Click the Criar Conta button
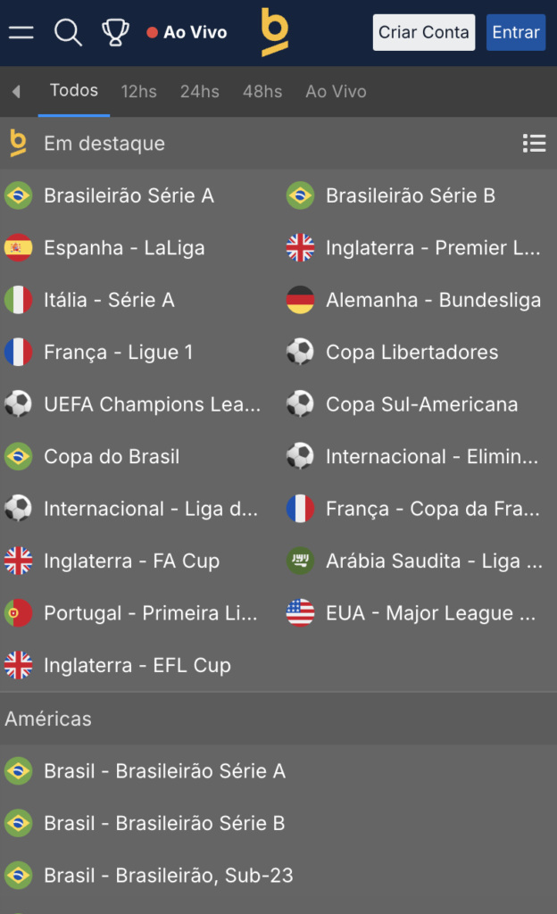The height and width of the screenshot is (914, 557). [424, 32]
